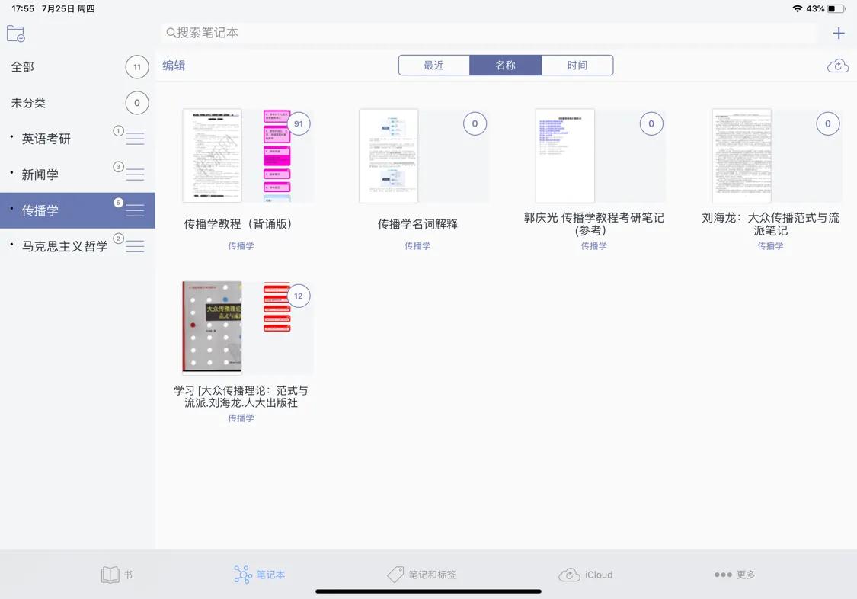
Task: Stay on the 笔记本 tab
Action: pyautogui.click(x=259, y=575)
